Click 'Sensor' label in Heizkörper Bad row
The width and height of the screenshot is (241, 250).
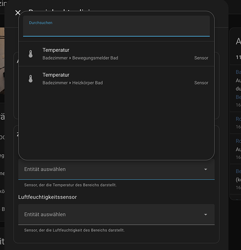(x=201, y=82)
